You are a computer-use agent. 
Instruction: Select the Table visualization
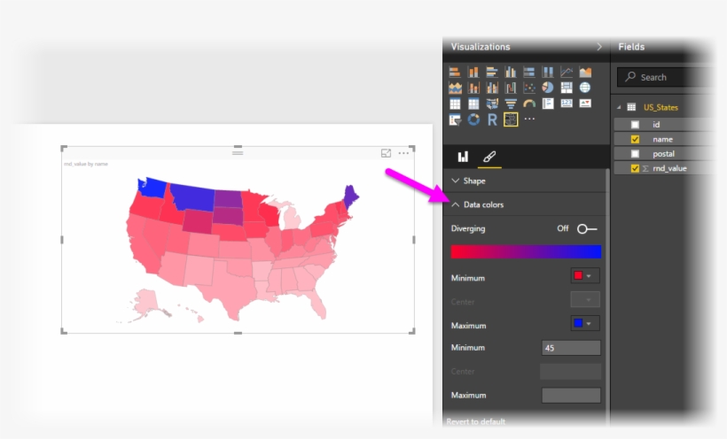[x=455, y=104]
